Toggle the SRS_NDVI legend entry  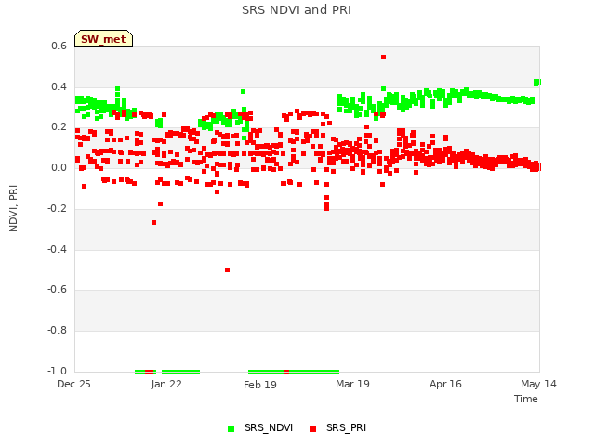pyautogui.click(x=260, y=428)
